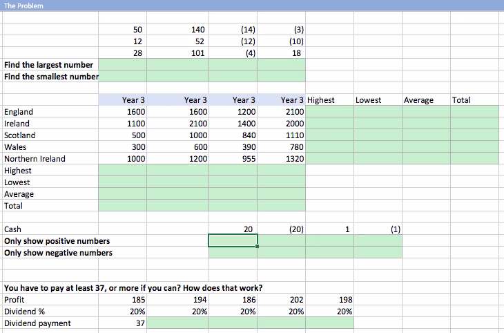
Task: Click the cell showing (3)
Action: pyautogui.click(x=281, y=30)
